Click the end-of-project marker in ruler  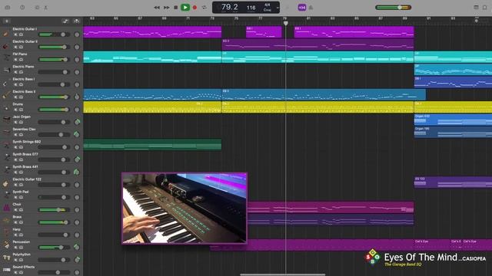477,21
